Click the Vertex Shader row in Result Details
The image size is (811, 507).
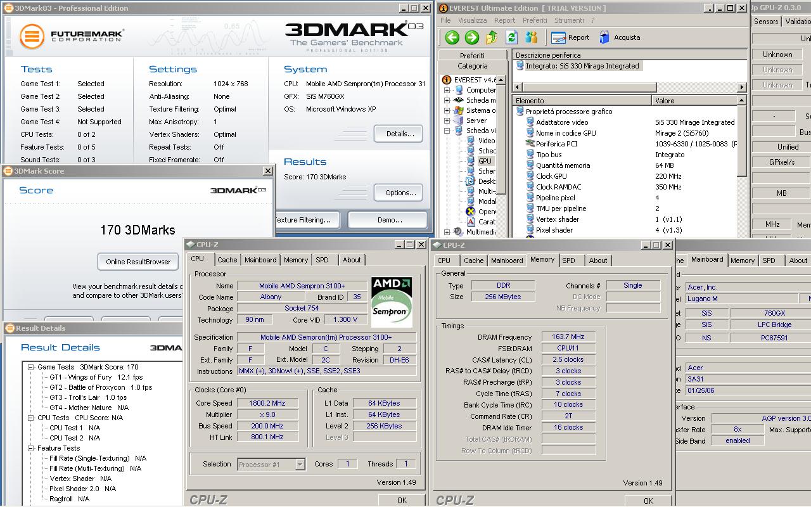(x=80, y=478)
